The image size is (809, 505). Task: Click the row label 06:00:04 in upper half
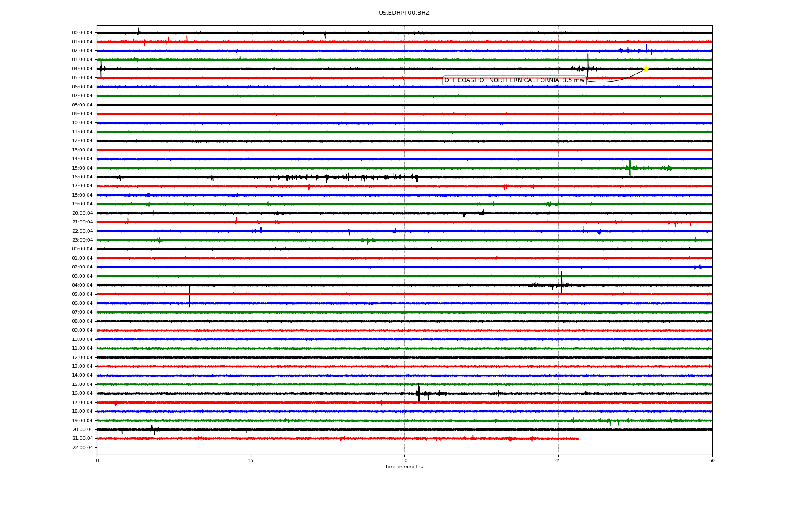coord(82,87)
